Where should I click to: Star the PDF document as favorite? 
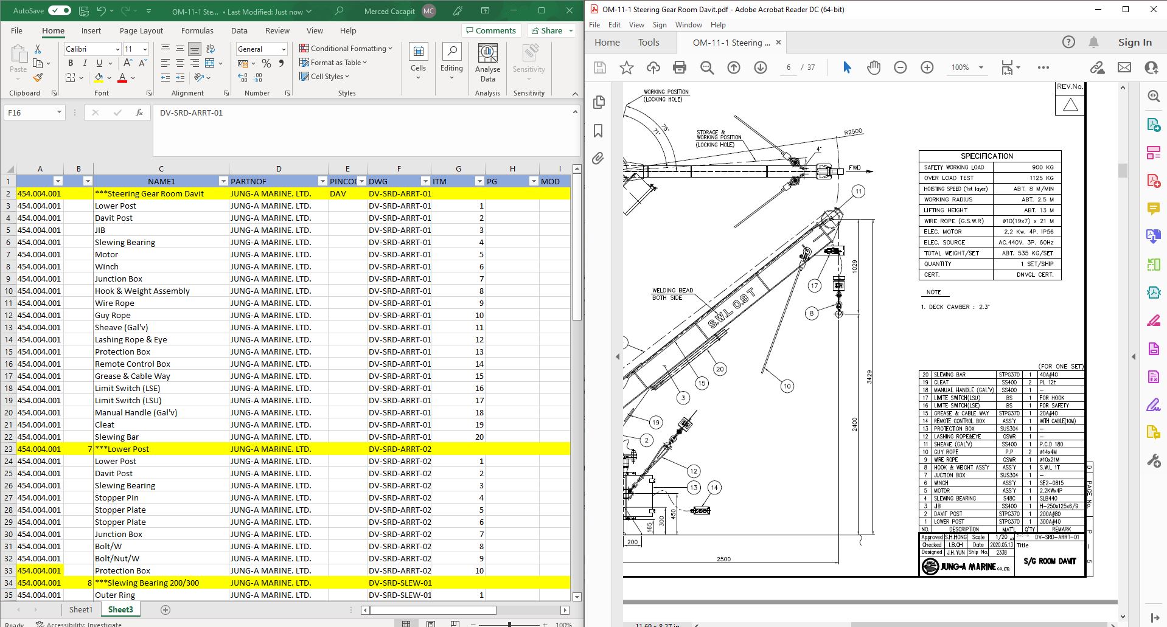click(x=626, y=68)
